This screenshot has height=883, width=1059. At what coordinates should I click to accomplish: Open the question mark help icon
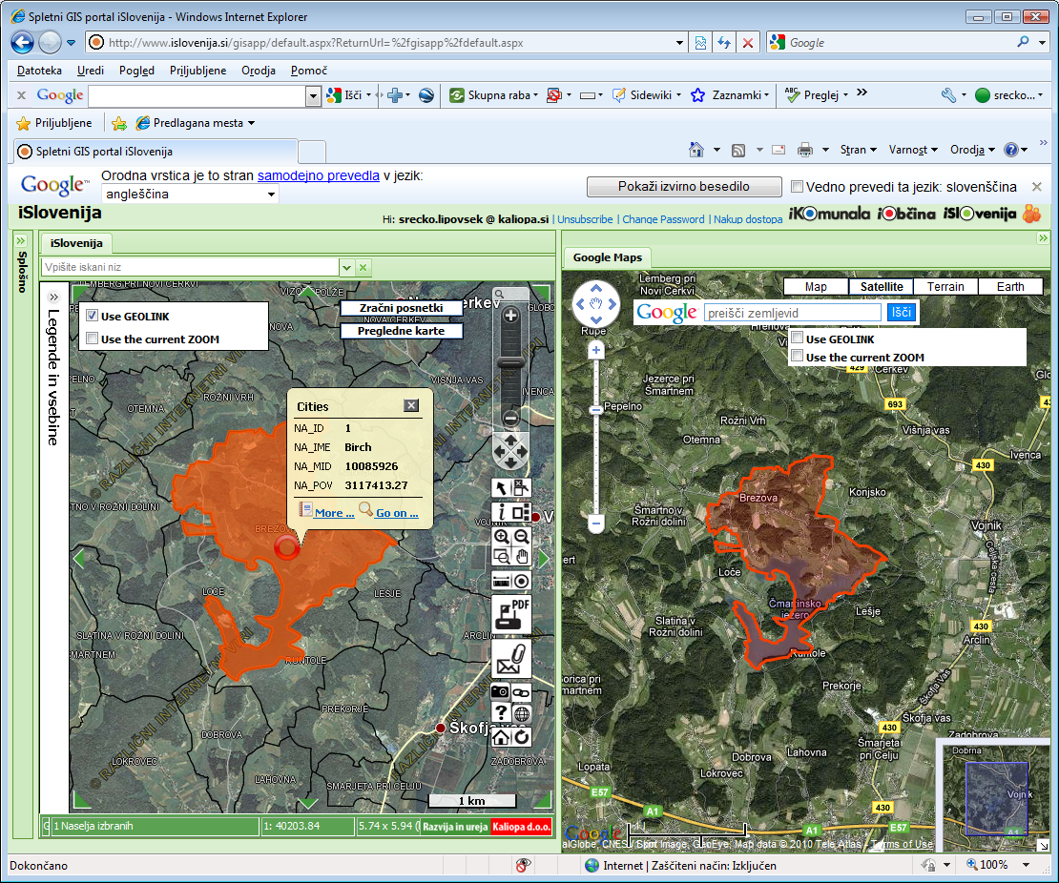(x=501, y=713)
